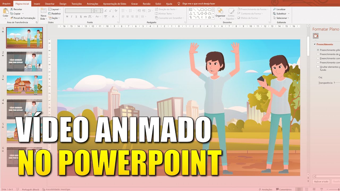Click the Comentários status bar button

[x=284, y=189]
